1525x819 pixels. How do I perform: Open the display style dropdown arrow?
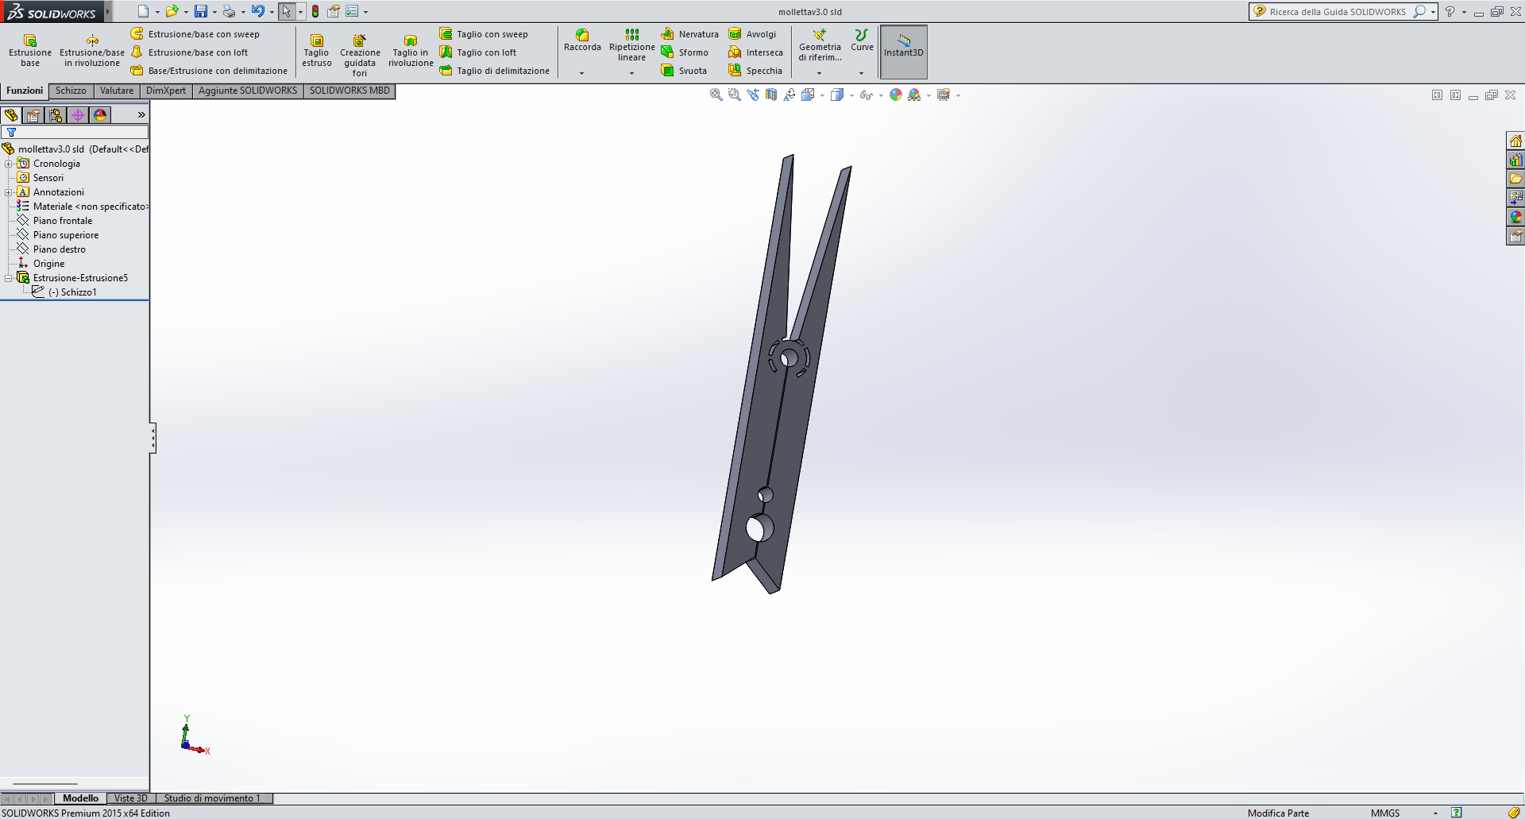click(851, 95)
